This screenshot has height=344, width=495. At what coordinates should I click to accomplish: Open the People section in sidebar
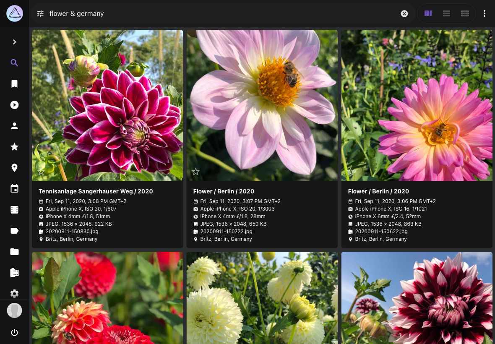(x=14, y=126)
